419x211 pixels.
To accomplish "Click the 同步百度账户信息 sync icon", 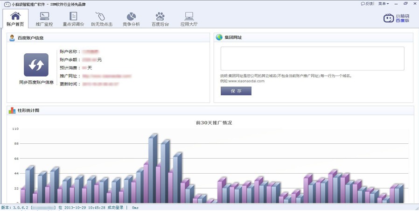I will coord(36,65).
